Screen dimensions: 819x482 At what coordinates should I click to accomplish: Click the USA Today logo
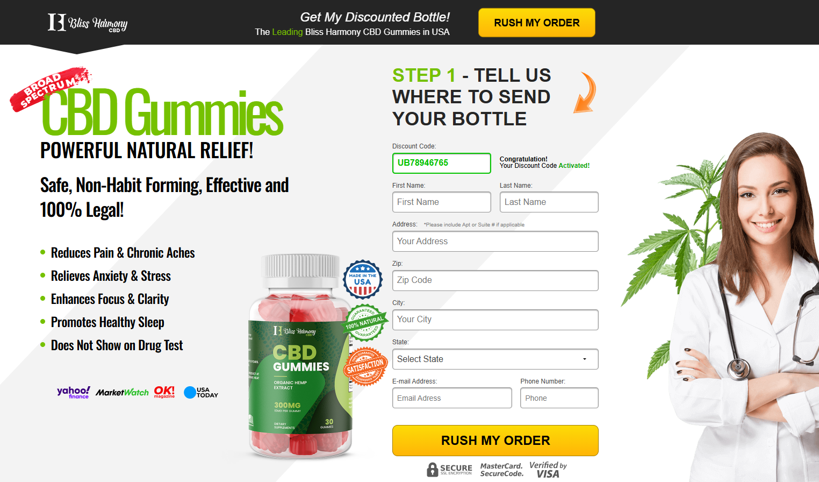pyautogui.click(x=201, y=392)
